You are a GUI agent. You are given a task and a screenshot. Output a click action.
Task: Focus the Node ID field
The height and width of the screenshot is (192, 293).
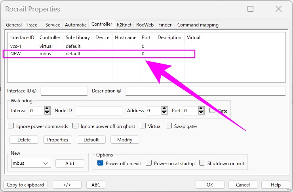pyautogui.click(x=99, y=111)
